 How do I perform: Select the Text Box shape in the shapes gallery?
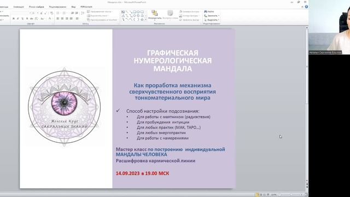point(122,12)
